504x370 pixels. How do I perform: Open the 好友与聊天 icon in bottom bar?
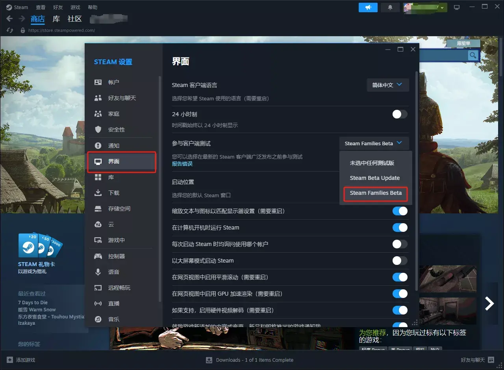click(x=491, y=360)
